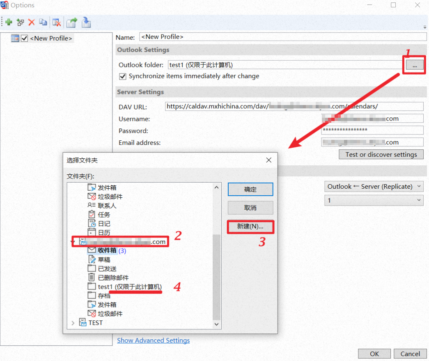This screenshot has width=429, height=361.
Task: Select <New Profile> in the profile list
Action: pos(51,38)
